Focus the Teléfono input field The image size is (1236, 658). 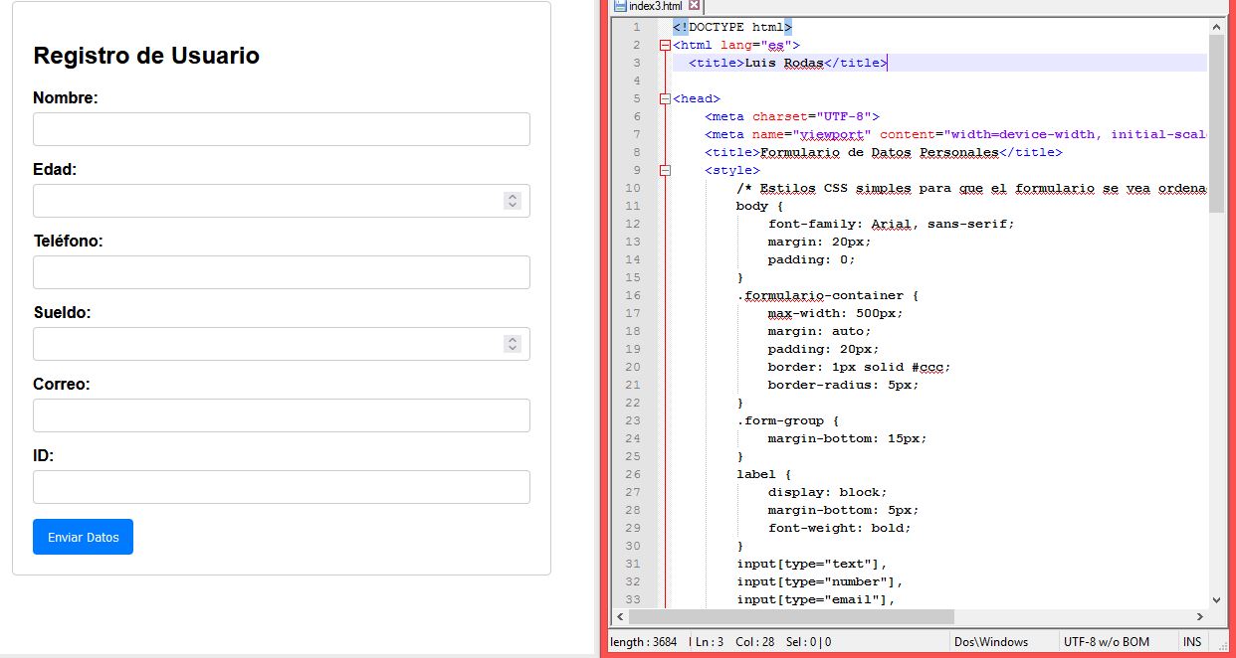pos(281,272)
